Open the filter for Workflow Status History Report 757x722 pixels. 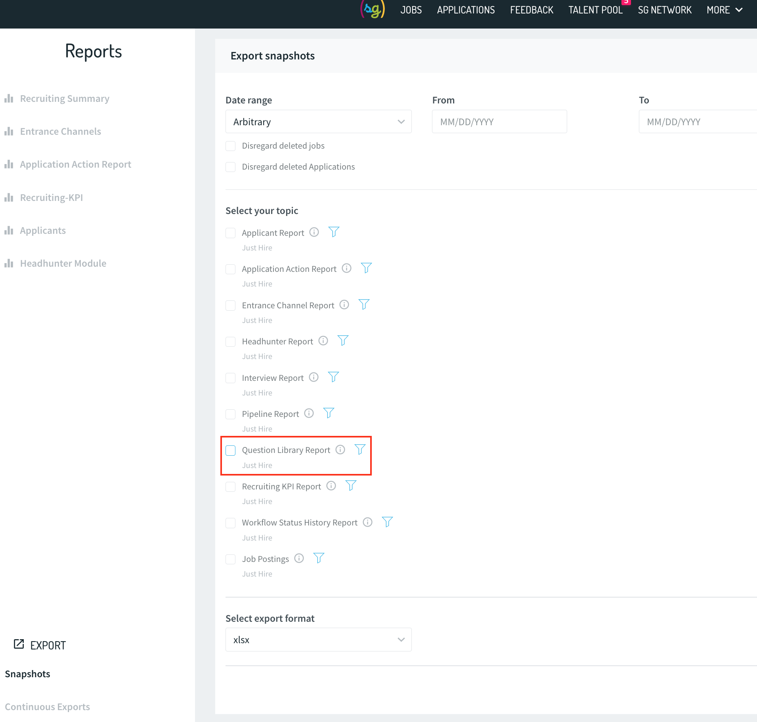[387, 522]
